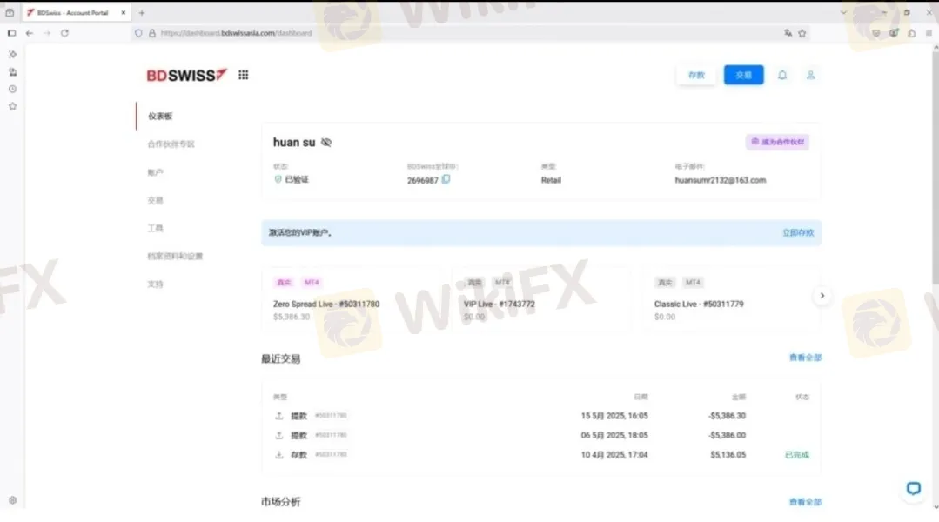Click browser reload icon
This screenshot has width=939, height=522.
pyautogui.click(x=64, y=33)
